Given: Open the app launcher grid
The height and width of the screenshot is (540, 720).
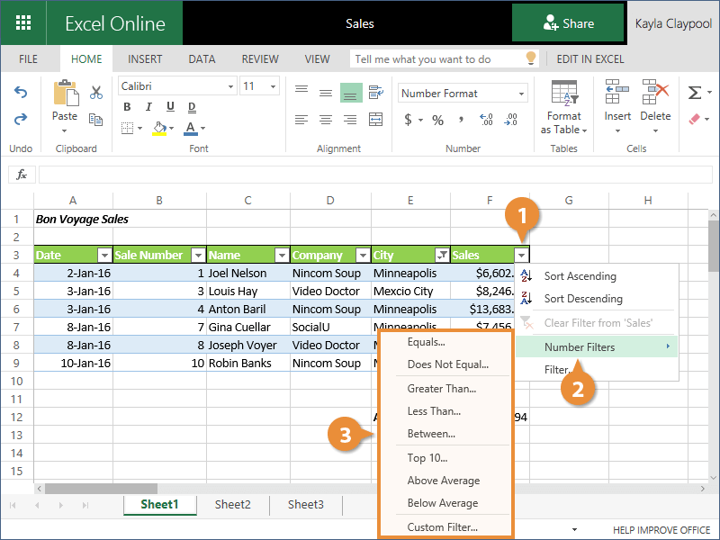Looking at the screenshot, I should click(23, 23).
